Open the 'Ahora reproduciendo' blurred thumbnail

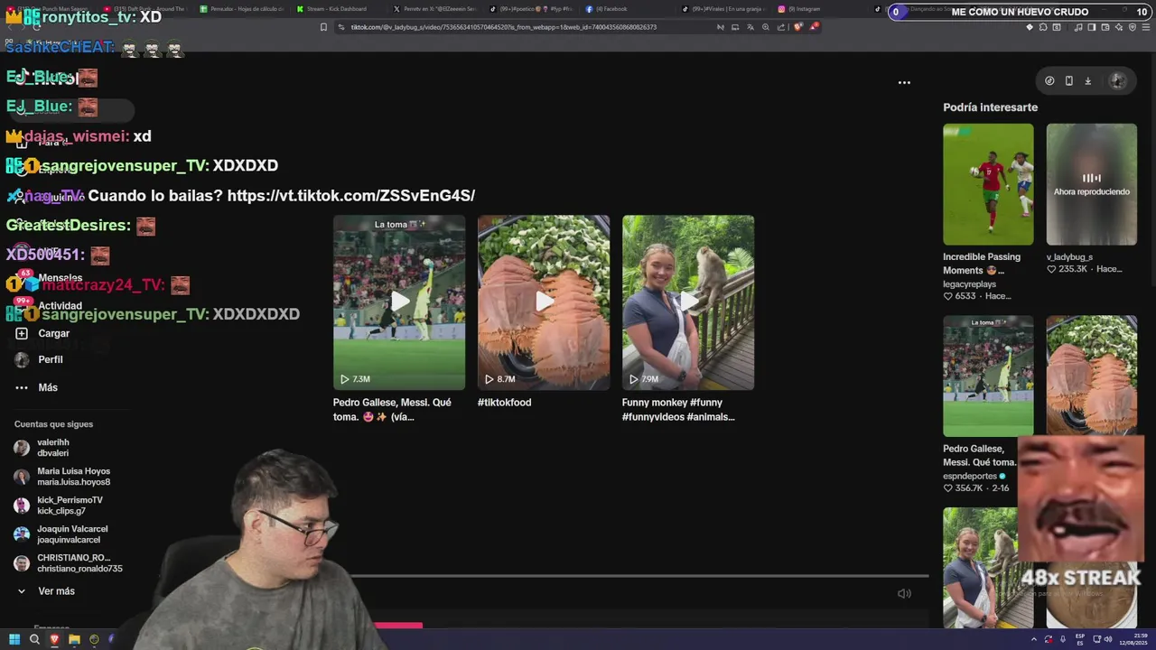click(1091, 184)
